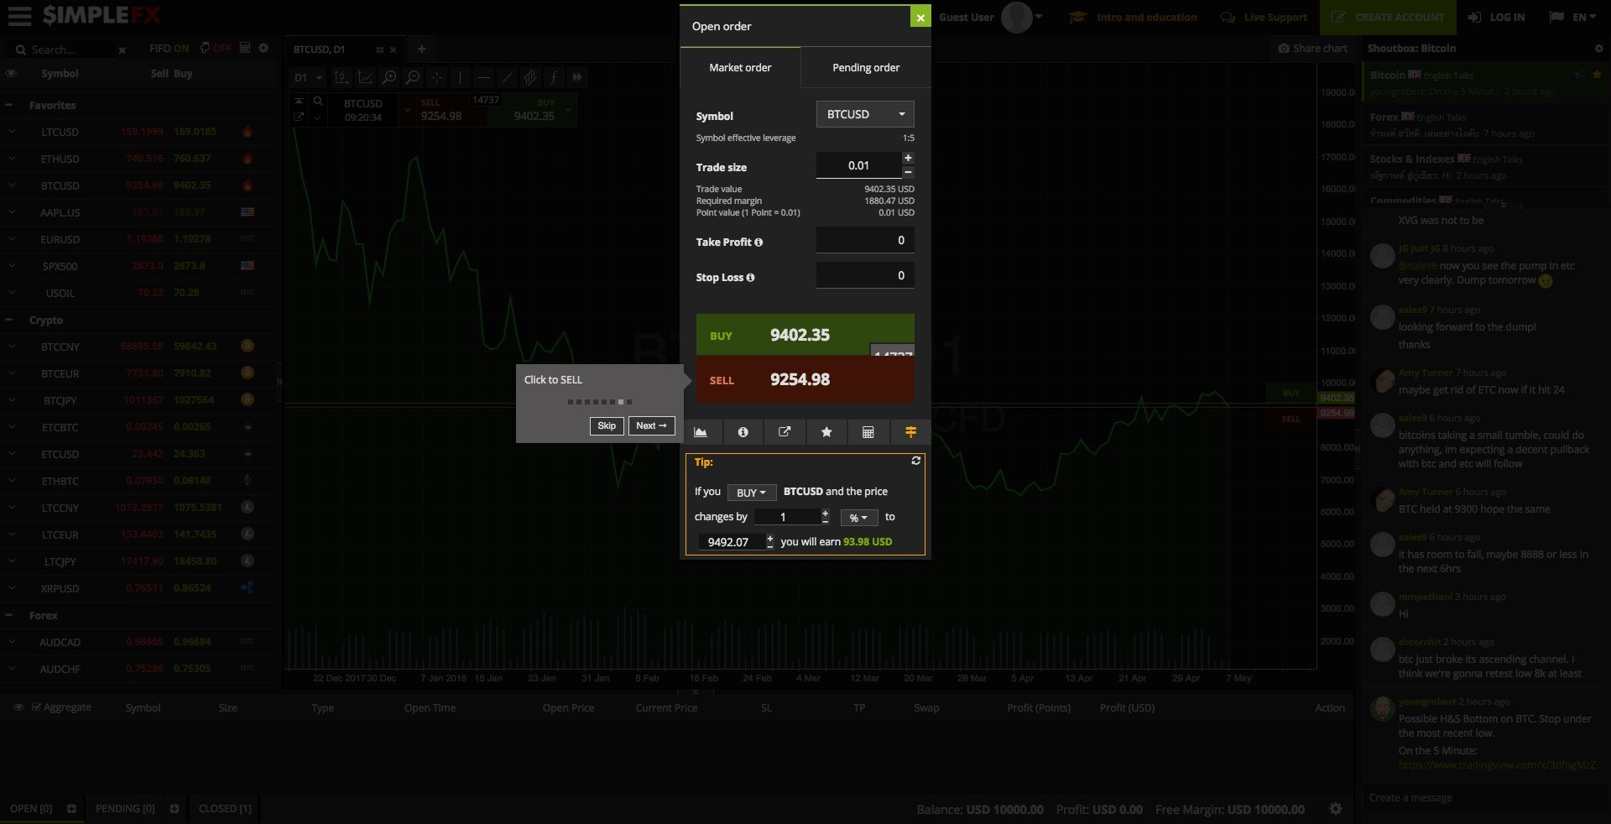Open the percent unit dropdown in the Tip section
Image resolution: width=1611 pixels, height=824 pixels.
click(x=858, y=518)
